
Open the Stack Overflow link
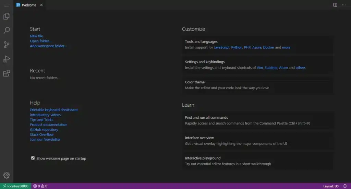[41, 134]
